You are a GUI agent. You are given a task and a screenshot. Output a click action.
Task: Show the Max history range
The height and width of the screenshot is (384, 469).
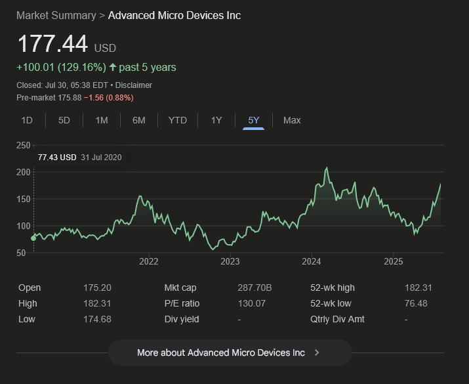click(x=292, y=120)
